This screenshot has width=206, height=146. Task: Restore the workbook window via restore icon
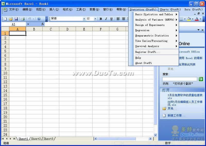pyautogui.click(x=199, y=14)
